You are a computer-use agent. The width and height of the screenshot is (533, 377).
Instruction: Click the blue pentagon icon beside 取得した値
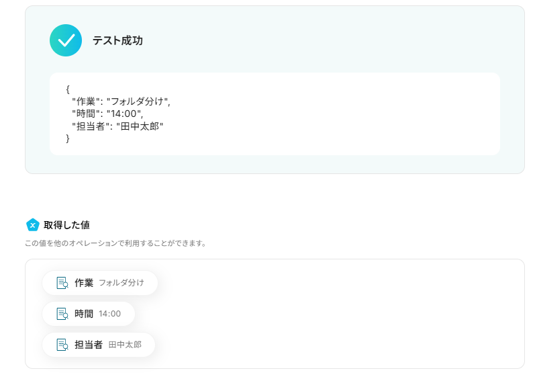point(32,225)
